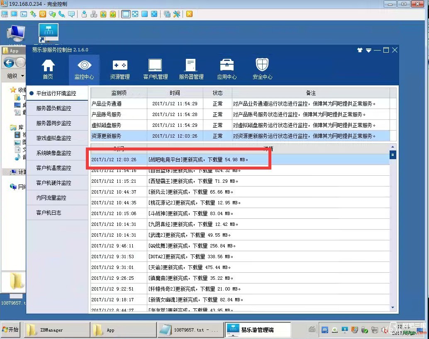
Task: Open 客户机硬件监控 sidebar item
Action: click(57, 183)
